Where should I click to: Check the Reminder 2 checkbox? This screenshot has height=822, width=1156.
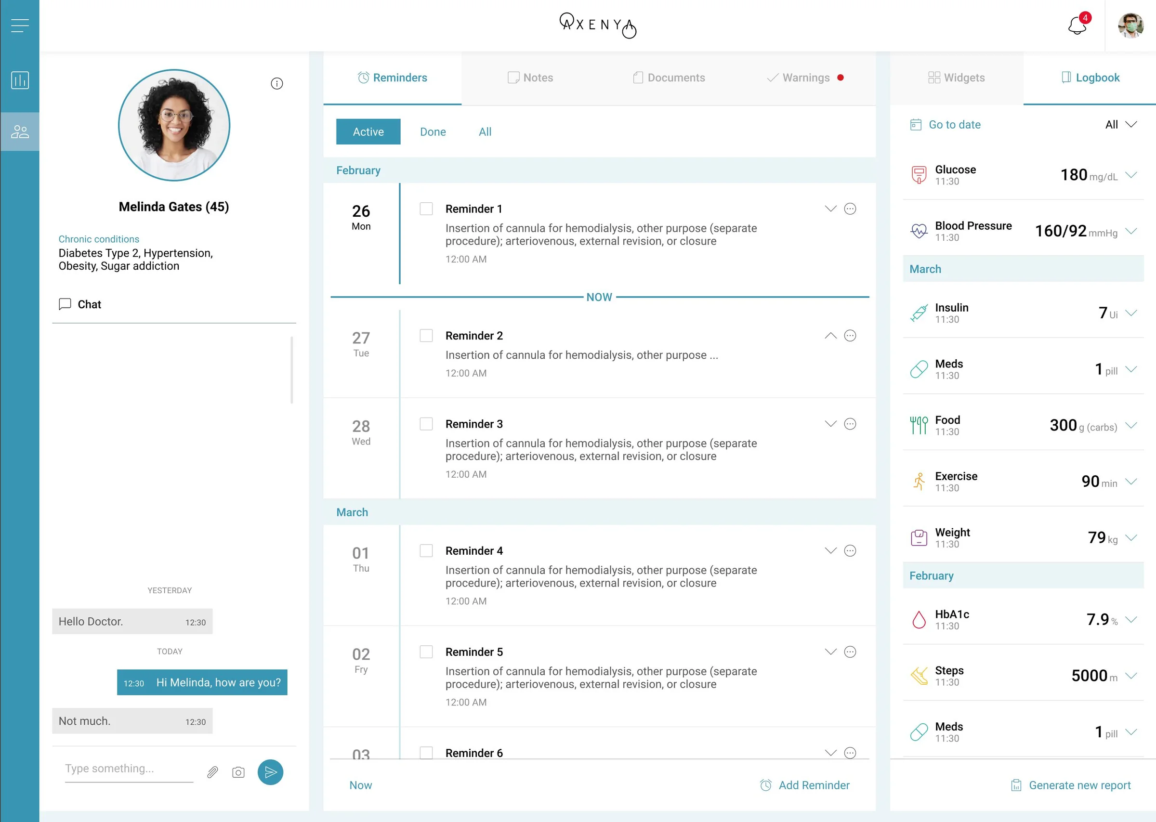point(426,336)
